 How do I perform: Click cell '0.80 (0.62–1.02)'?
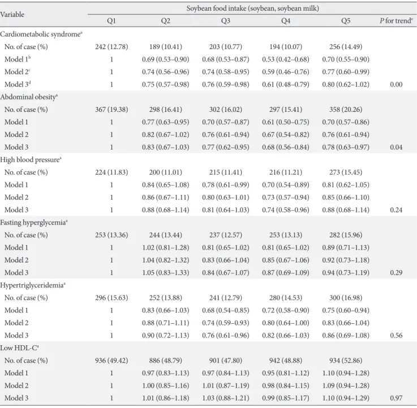click(x=346, y=84)
